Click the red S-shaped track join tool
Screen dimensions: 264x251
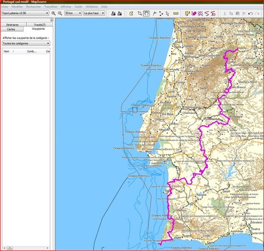tap(207, 13)
